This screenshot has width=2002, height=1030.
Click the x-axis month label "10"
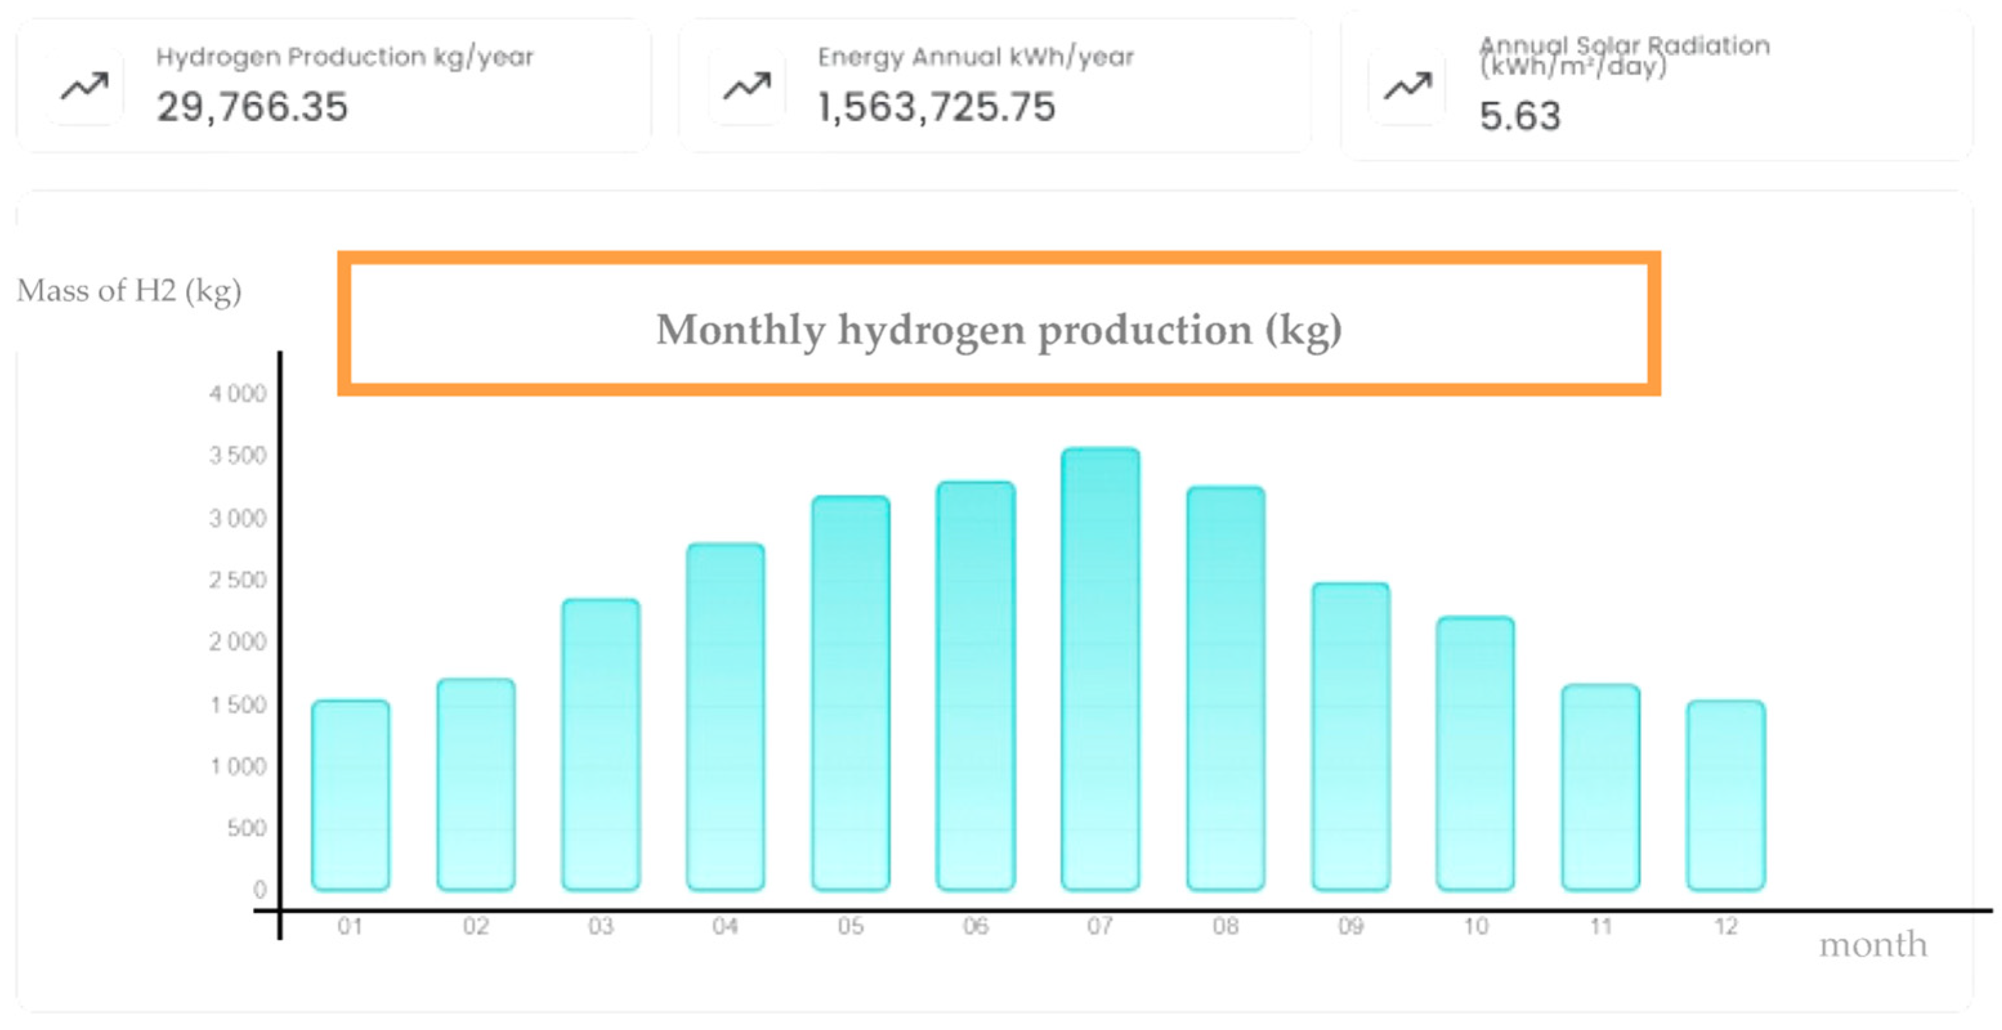click(1476, 926)
